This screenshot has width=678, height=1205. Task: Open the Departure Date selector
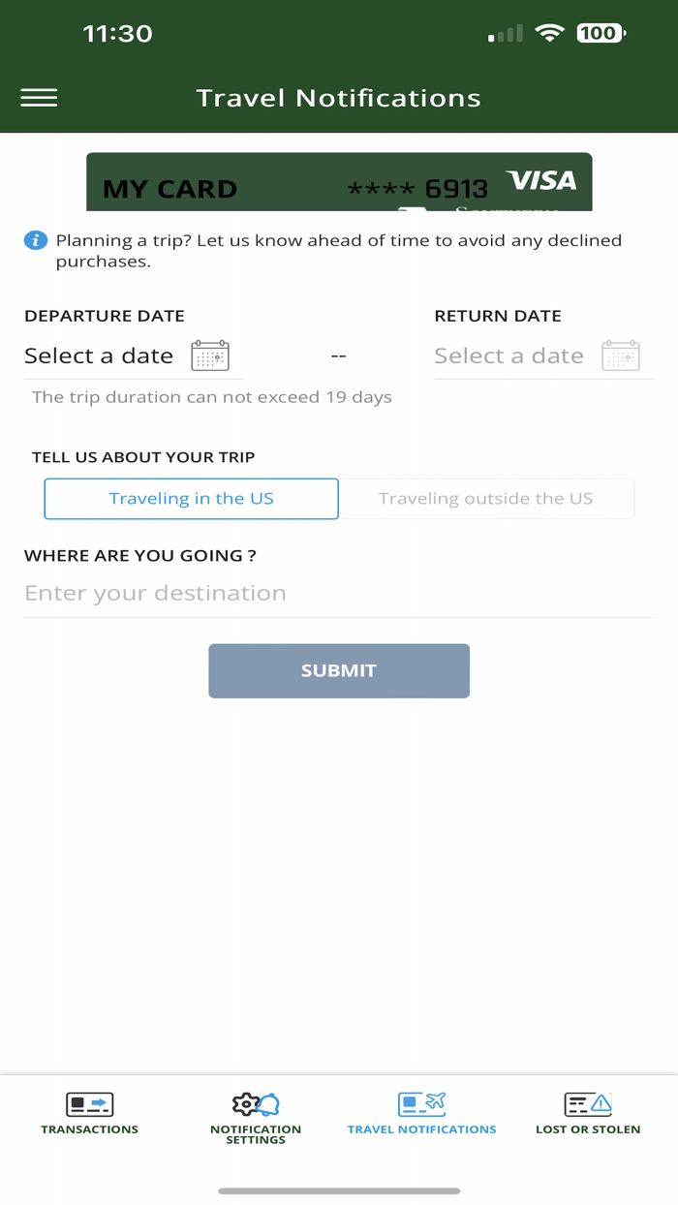click(x=99, y=355)
